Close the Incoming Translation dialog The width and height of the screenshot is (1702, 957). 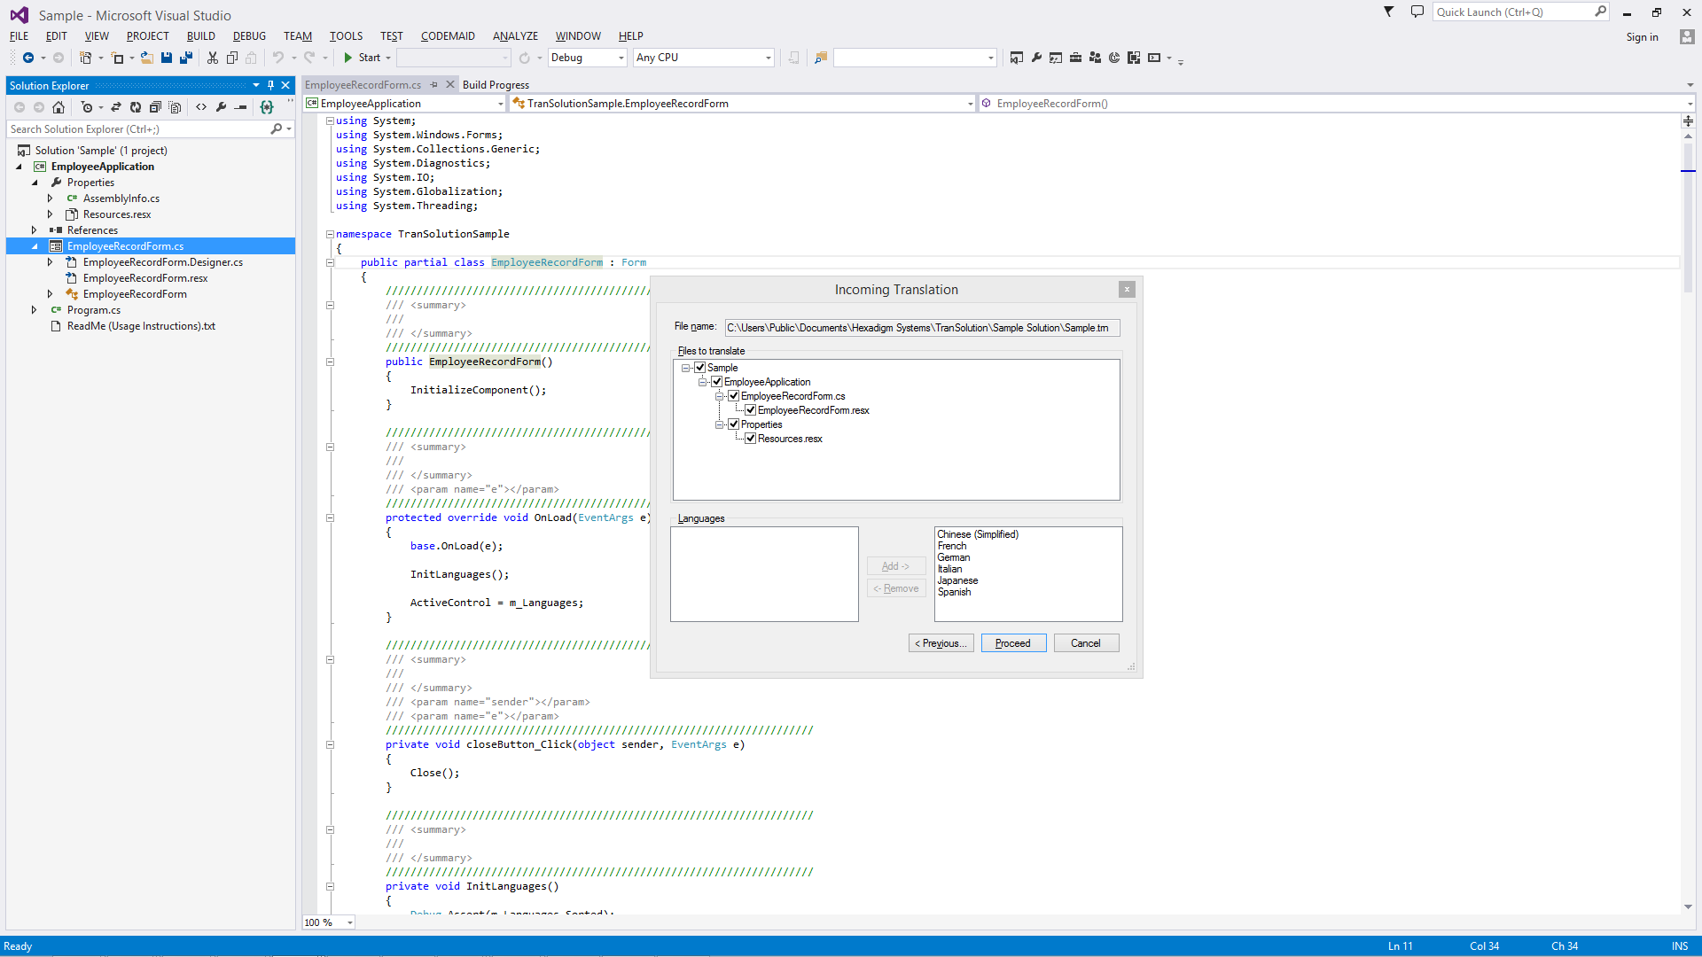tap(1127, 290)
